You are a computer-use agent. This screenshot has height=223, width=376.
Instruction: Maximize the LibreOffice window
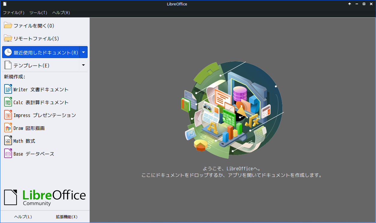pos(364,4)
